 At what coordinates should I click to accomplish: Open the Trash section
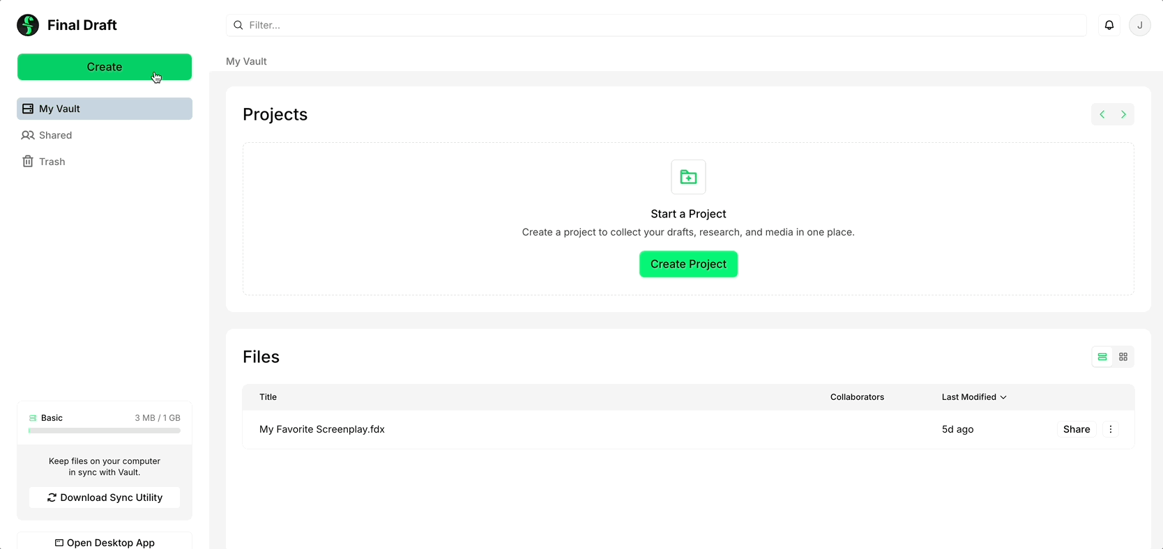(52, 162)
